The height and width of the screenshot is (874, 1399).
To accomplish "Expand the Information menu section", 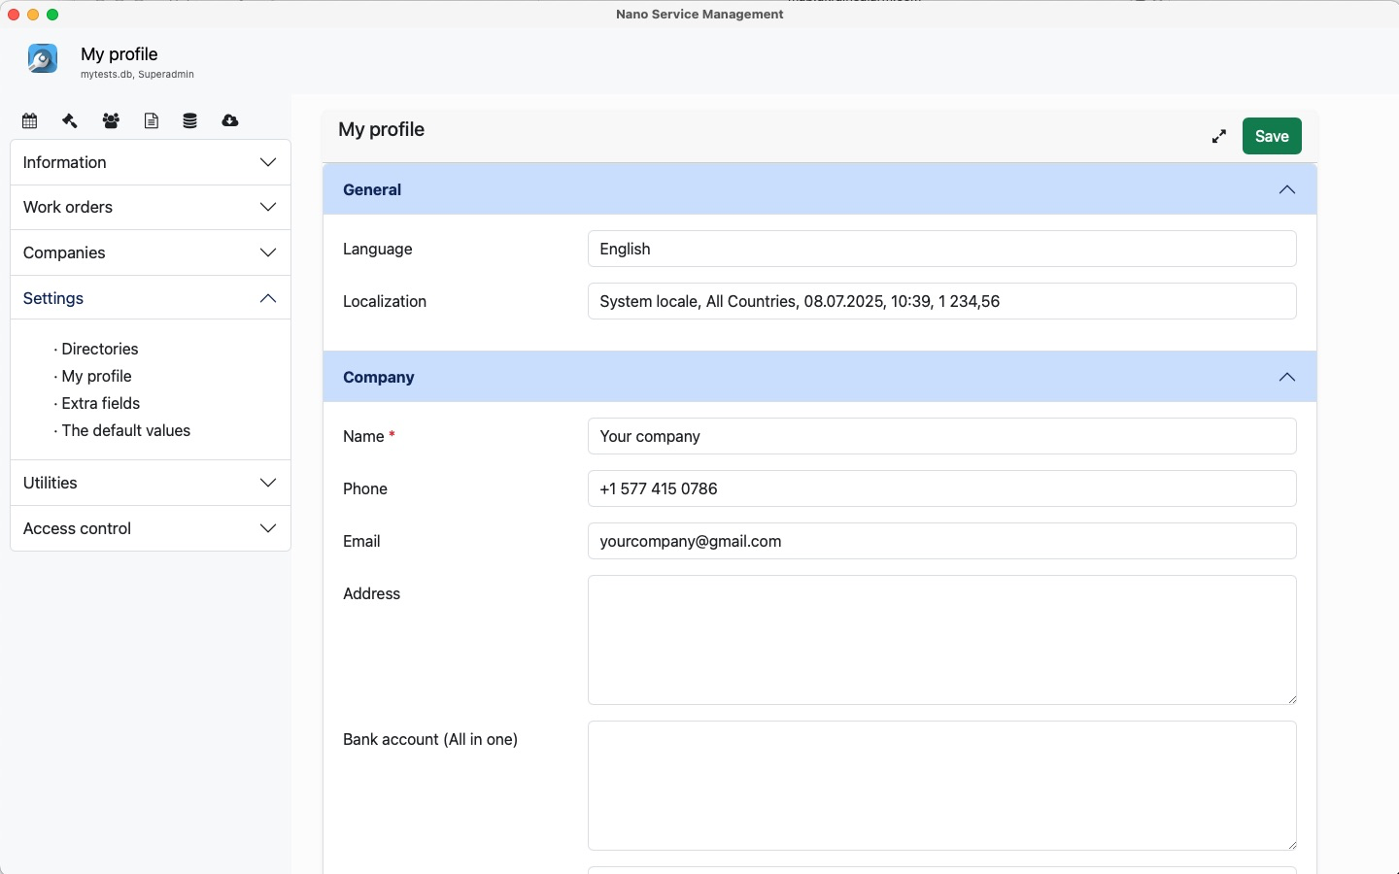I will click(151, 162).
